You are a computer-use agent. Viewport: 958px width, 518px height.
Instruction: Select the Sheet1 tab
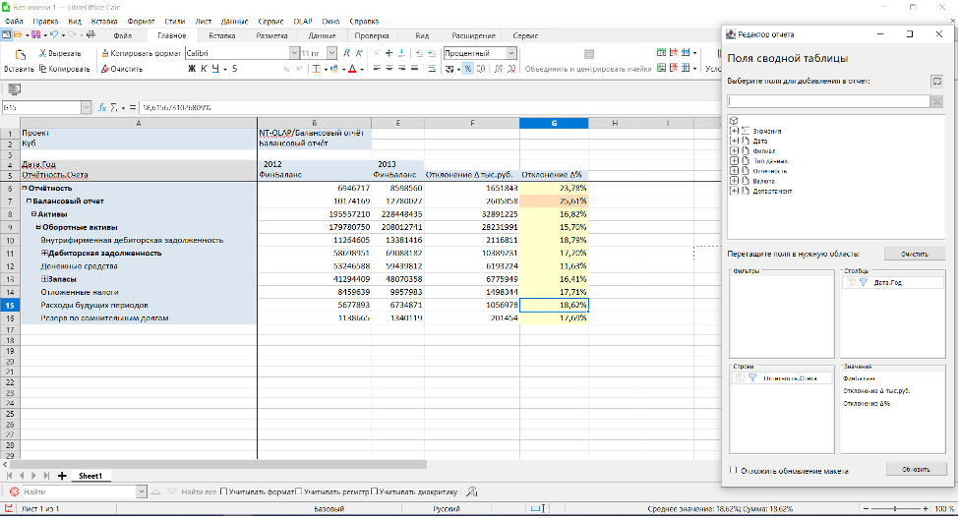[x=90, y=476]
